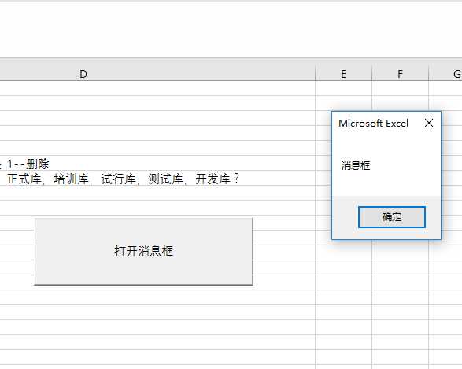This screenshot has height=369, width=462.
Task: Click the 消息框 text in dialog
Action: 356,165
